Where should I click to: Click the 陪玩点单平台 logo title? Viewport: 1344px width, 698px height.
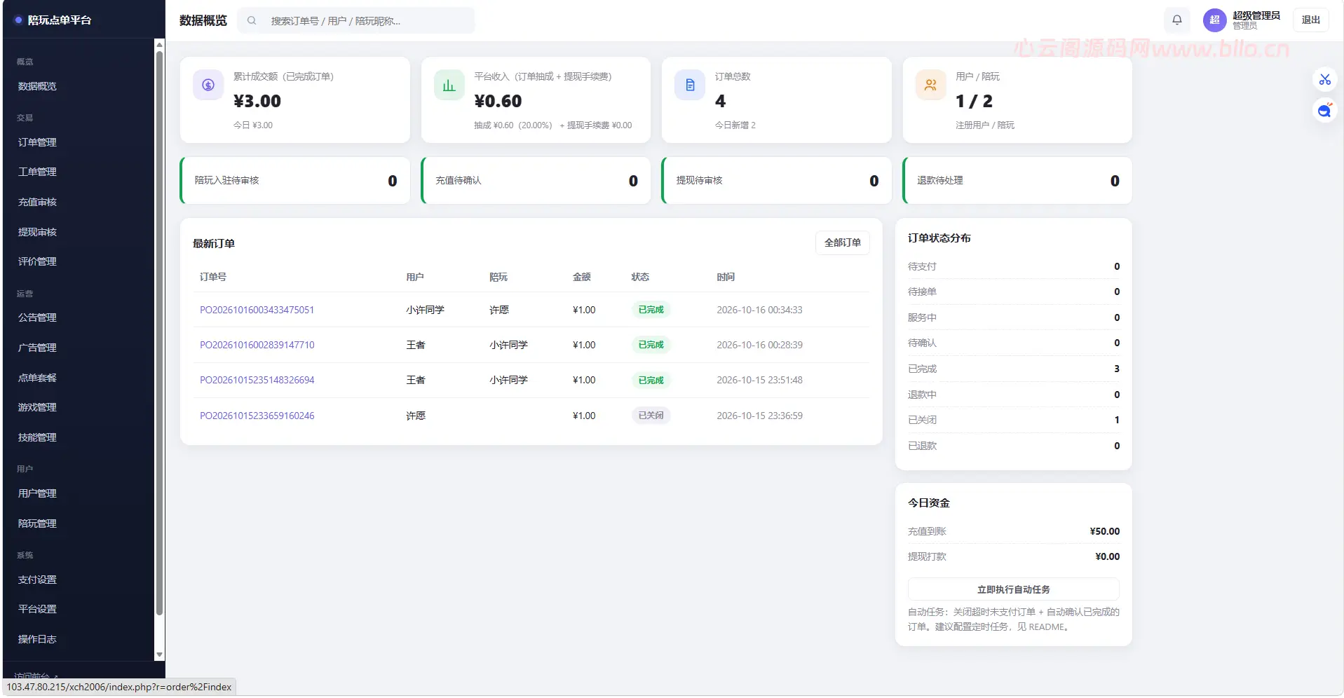click(x=60, y=20)
